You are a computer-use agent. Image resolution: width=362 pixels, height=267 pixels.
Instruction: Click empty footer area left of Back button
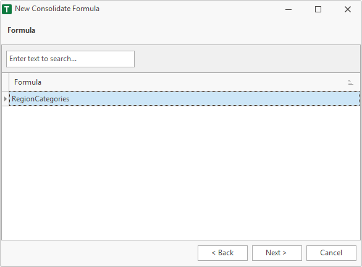click(99, 253)
